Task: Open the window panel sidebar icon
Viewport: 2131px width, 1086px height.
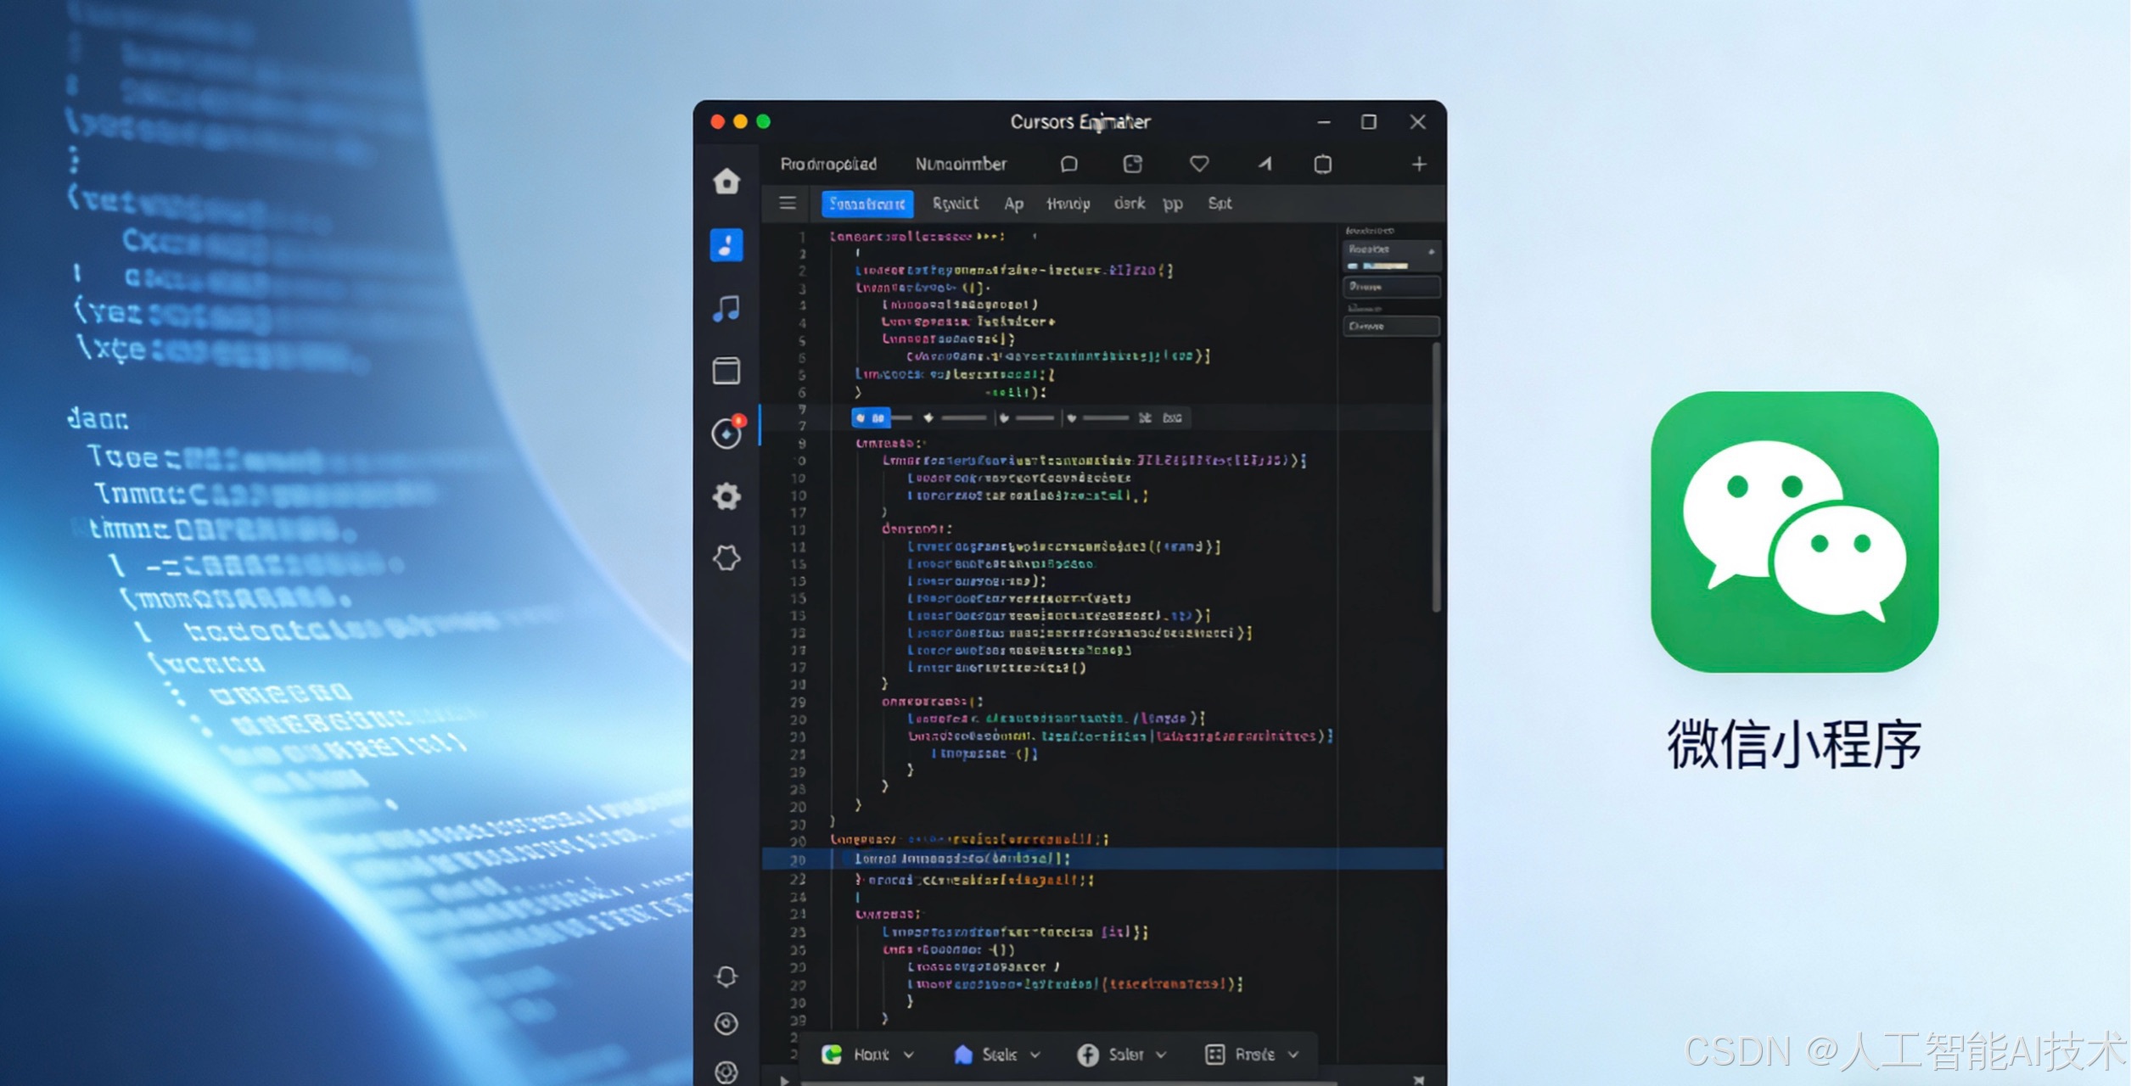Action: point(726,371)
